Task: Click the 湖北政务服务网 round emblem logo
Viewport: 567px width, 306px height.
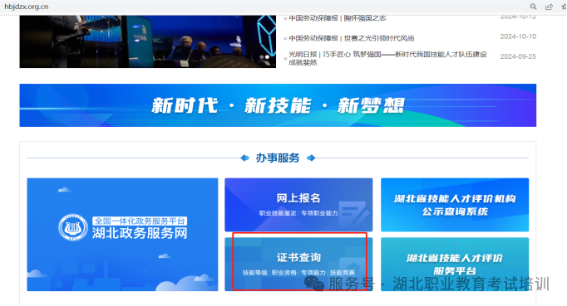Action: coord(73,227)
